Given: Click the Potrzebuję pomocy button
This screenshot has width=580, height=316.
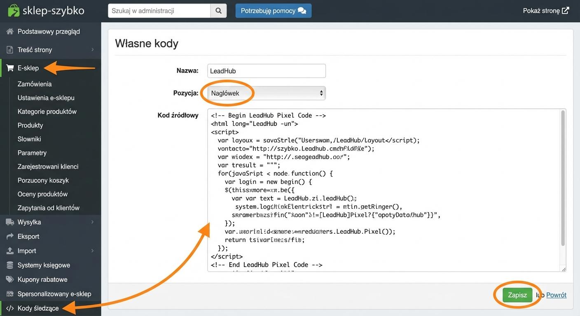Looking at the screenshot, I should 274,11.
